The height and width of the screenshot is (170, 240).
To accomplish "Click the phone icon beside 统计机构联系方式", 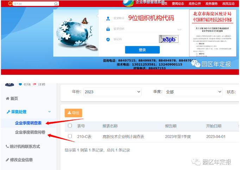I will (x=7, y=146).
